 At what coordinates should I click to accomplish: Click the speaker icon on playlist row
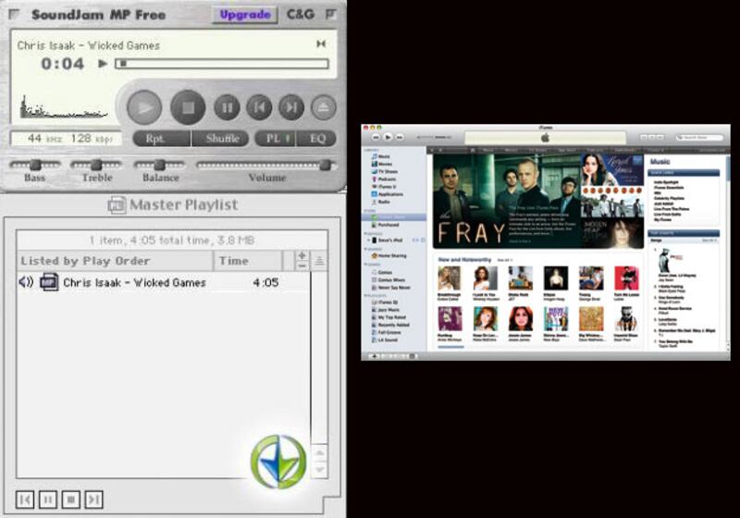[x=26, y=282]
